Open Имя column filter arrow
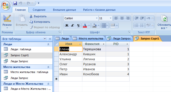The image size is (171, 92). (80, 44)
